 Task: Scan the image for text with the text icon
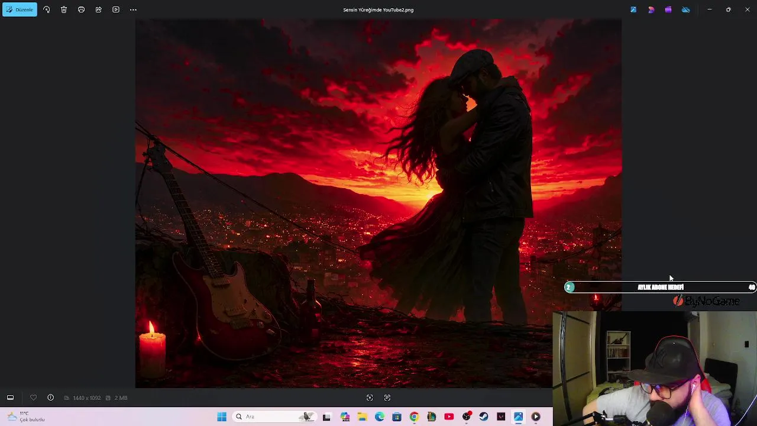coord(387,398)
